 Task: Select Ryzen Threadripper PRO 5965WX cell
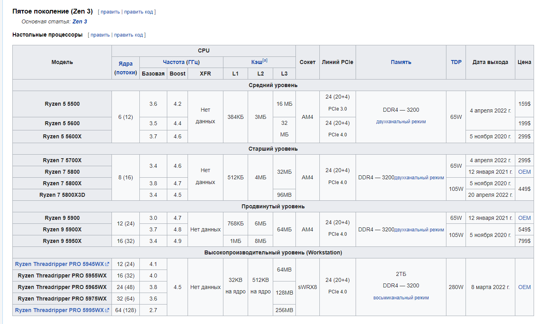pyautogui.click(x=62, y=287)
